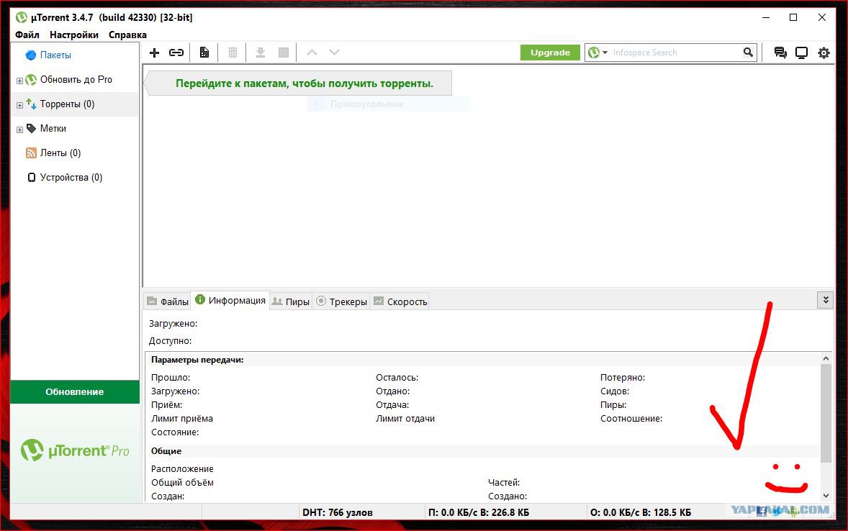Click the 'Соотношение:' label
Image resolution: width=848 pixels, height=531 pixels.
tap(631, 419)
